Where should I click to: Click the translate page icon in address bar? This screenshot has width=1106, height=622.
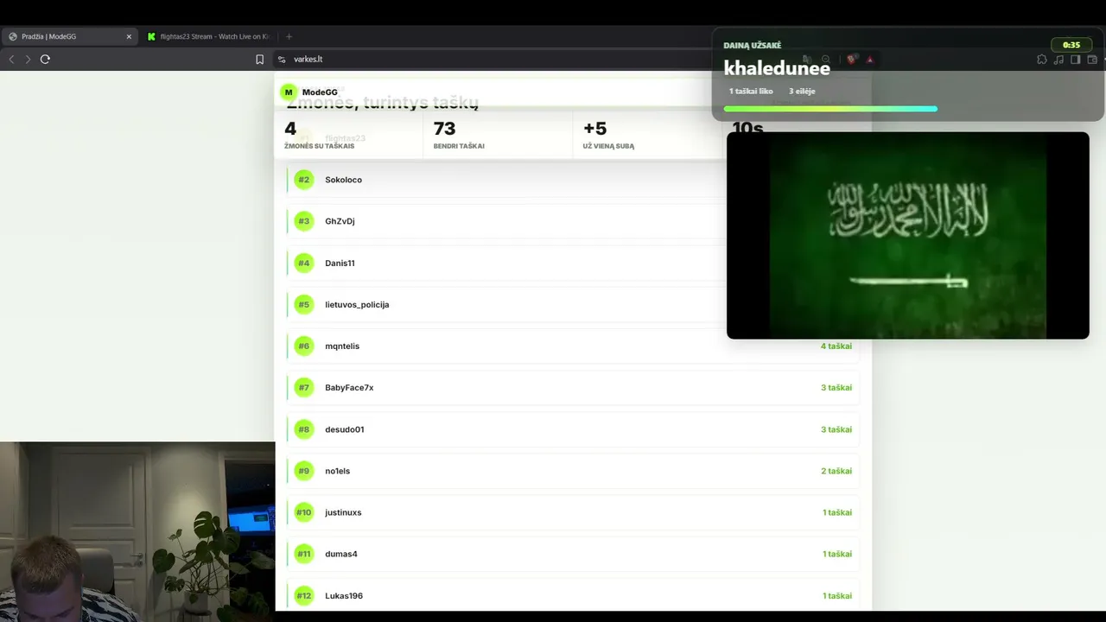807,60
